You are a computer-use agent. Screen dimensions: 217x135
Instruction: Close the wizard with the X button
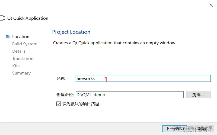click(x=211, y=5)
